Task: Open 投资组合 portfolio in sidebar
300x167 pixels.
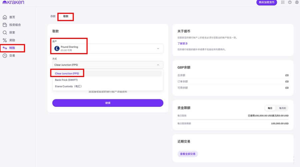Action: 15,25
